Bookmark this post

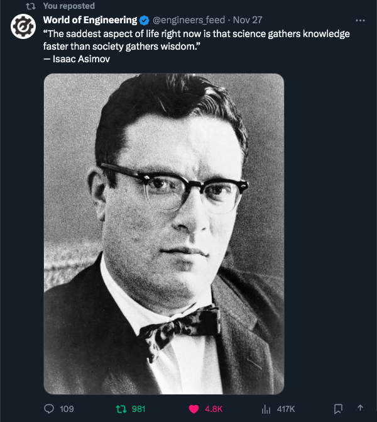(x=338, y=409)
